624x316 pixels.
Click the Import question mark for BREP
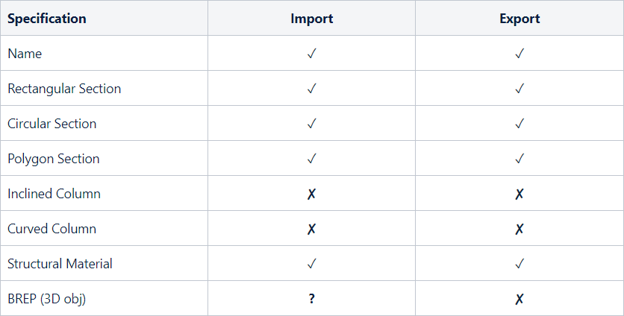(x=312, y=299)
